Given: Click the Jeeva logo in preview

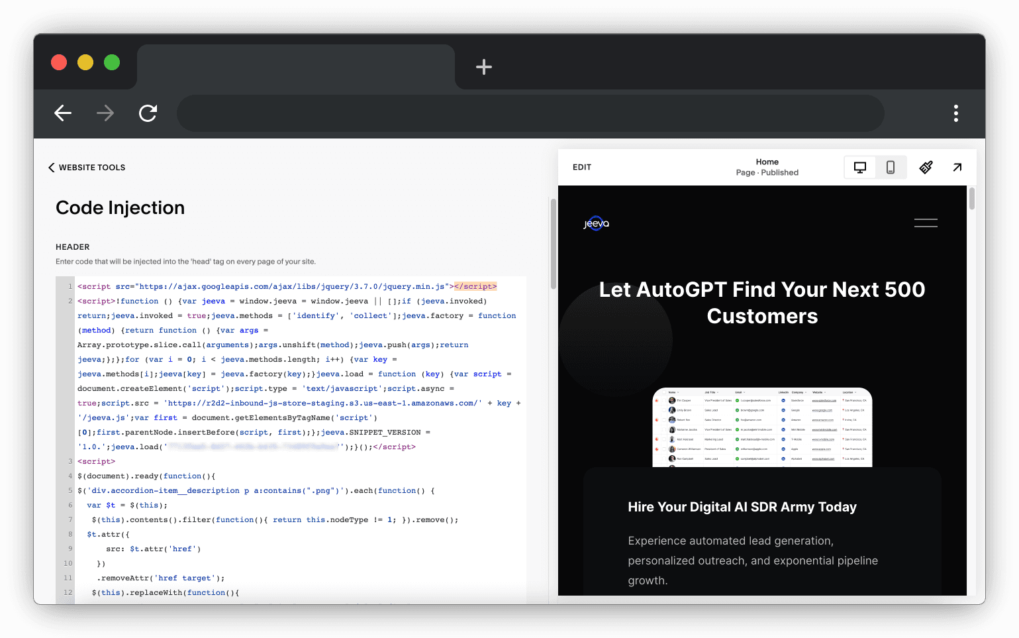Looking at the screenshot, I should (596, 223).
